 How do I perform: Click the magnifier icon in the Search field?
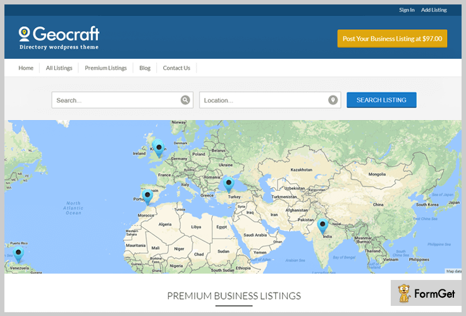185,100
